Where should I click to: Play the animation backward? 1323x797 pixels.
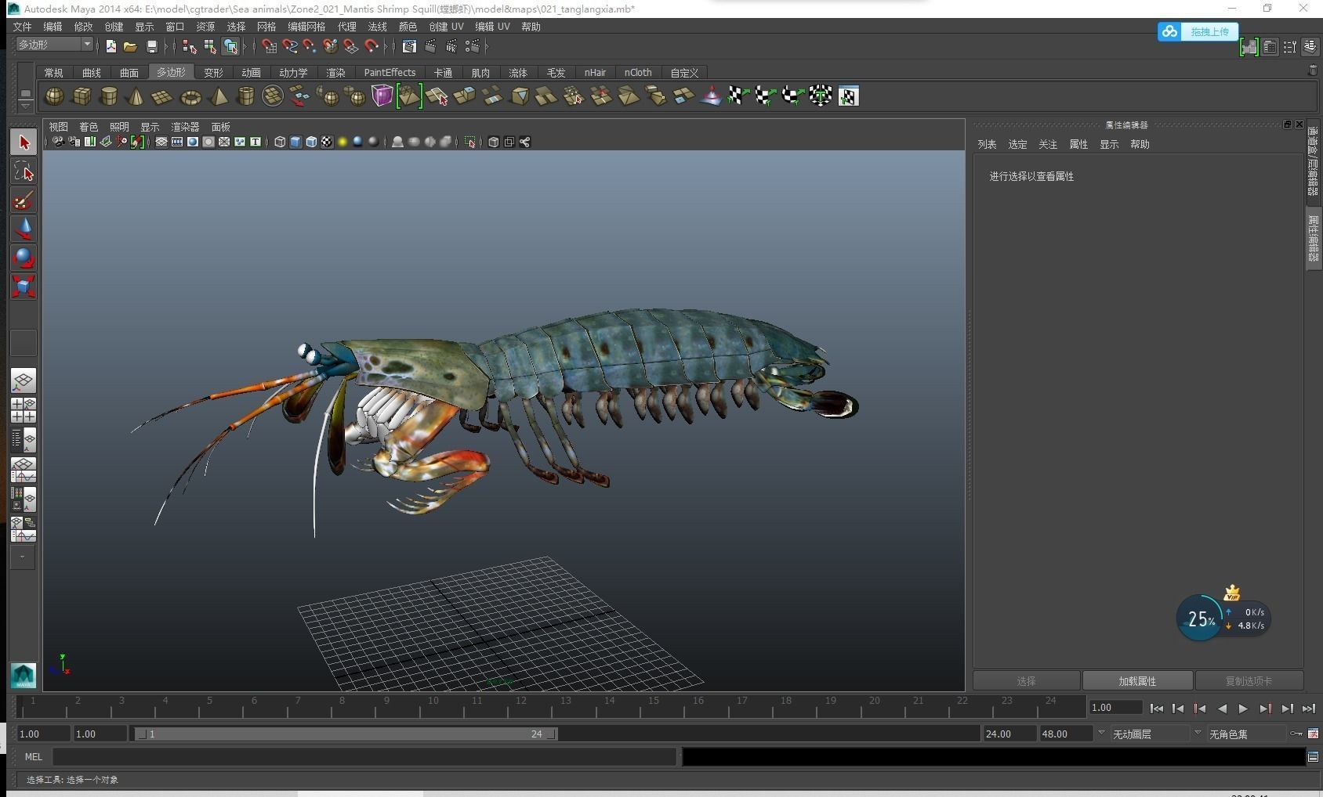point(1221,709)
